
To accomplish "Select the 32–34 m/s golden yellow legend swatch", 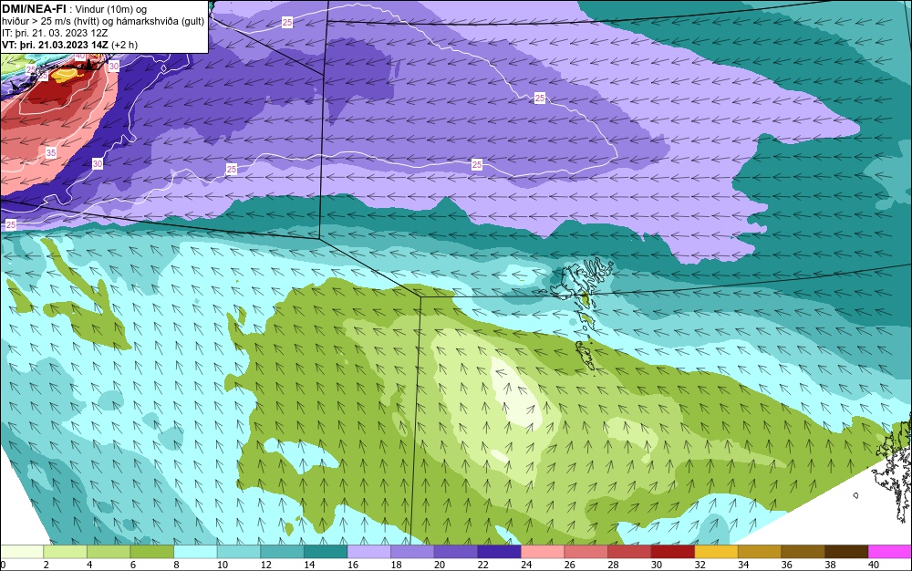I will pyautogui.click(x=716, y=552).
